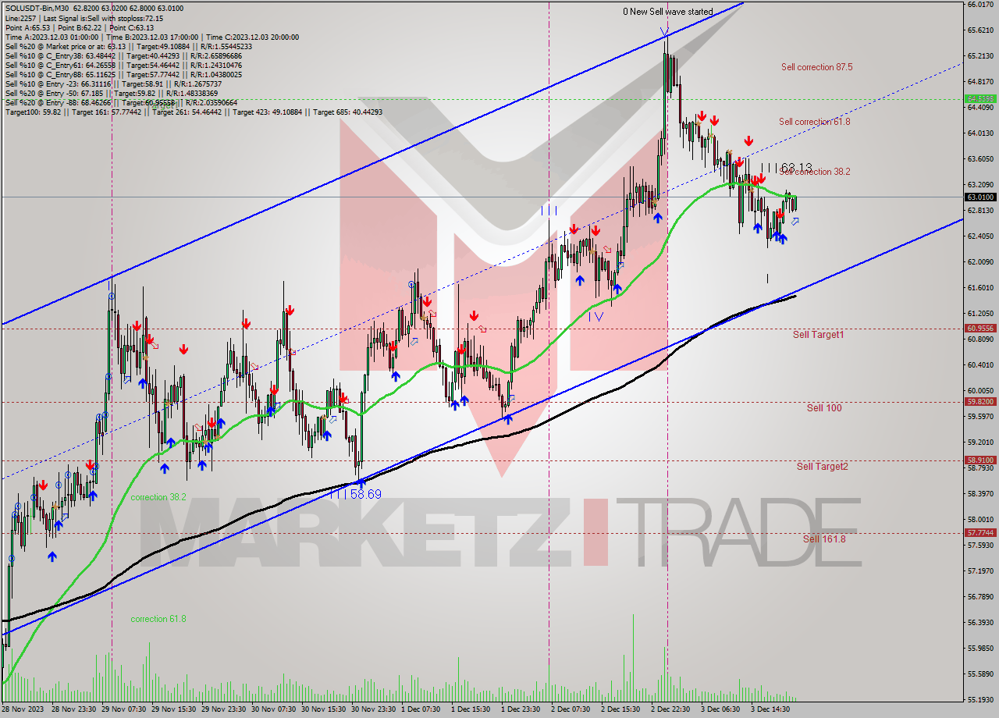Viewport: 999px width, 718px height.
Task: Click the red 59.8200 price level tag
Action: tap(981, 402)
